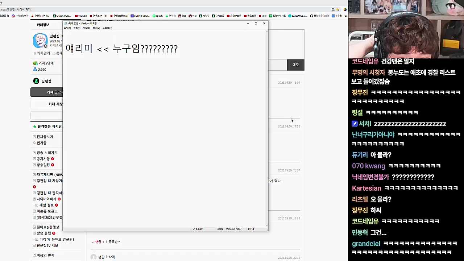The width and height of the screenshot is (464, 261).
Task: Click the 생판 commenter name
Action: (x=101, y=257)
